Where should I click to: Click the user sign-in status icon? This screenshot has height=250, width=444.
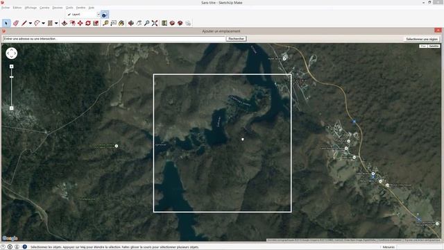coord(17,247)
